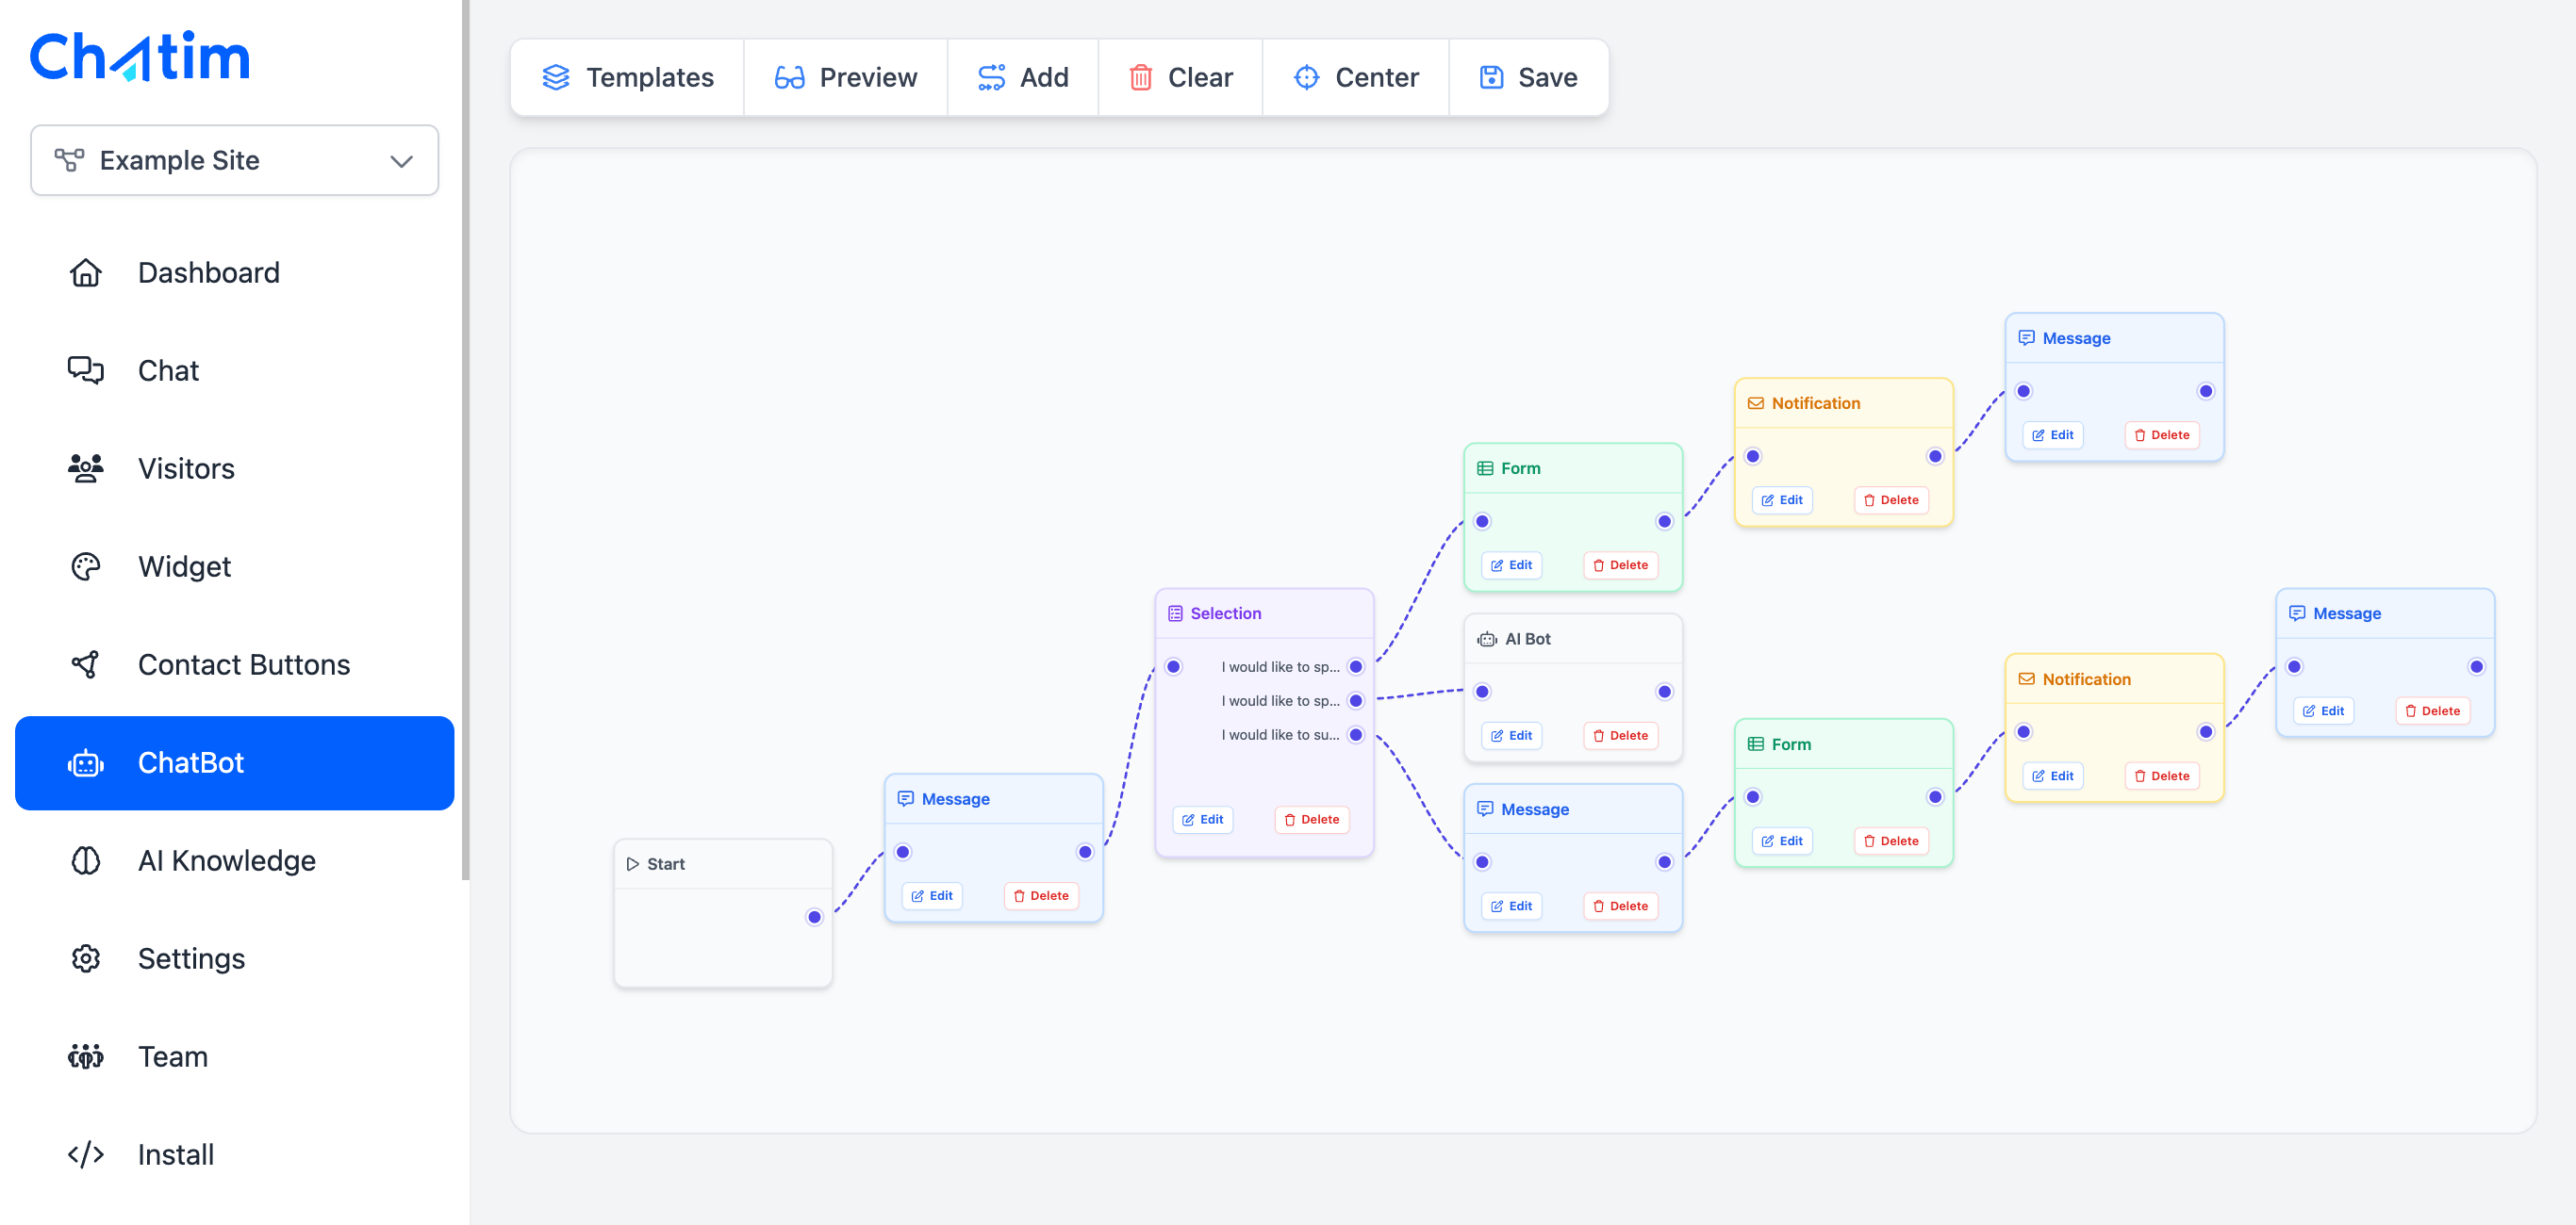Viewport: 2576px width, 1225px height.
Task: Click the Center crosshair icon
Action: click(1306, 77)
